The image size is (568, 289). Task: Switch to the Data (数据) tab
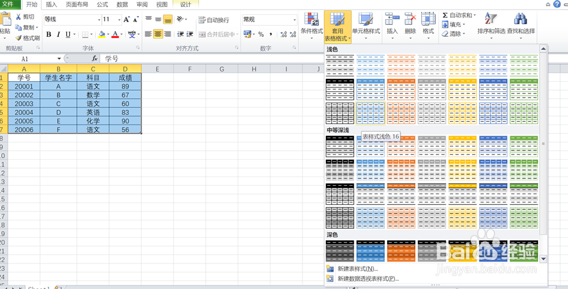(x=122, y=5)
